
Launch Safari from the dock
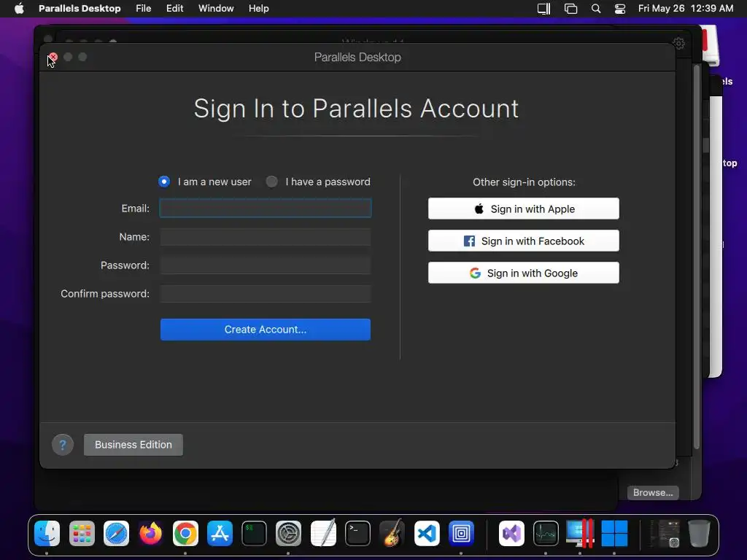click(x=116, y=533)
